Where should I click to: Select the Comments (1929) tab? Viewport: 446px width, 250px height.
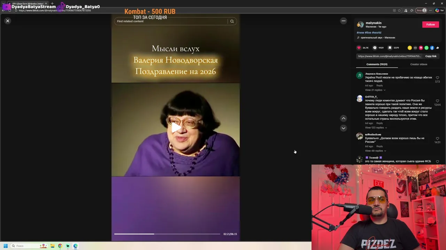point(377,64)
